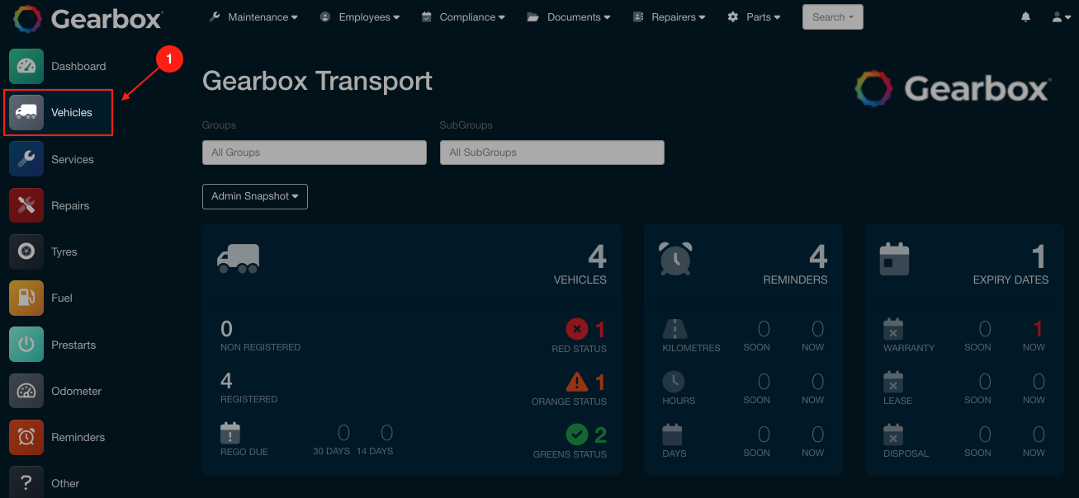This screenshot has width=1079, height=498.
Task: Select the Services label in the sidebar
Action: [x=73, y=159]
